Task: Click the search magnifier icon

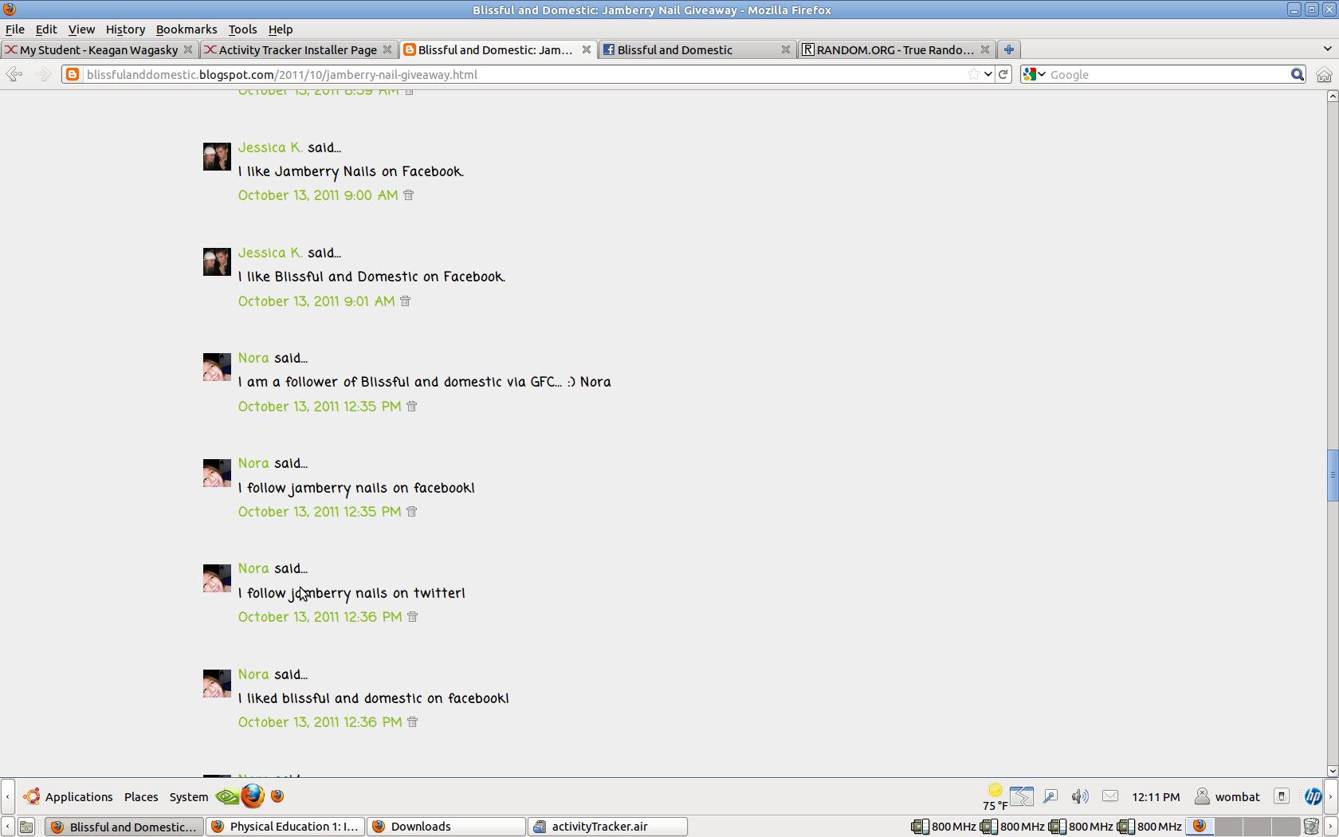Action: tap(1298, 74)
